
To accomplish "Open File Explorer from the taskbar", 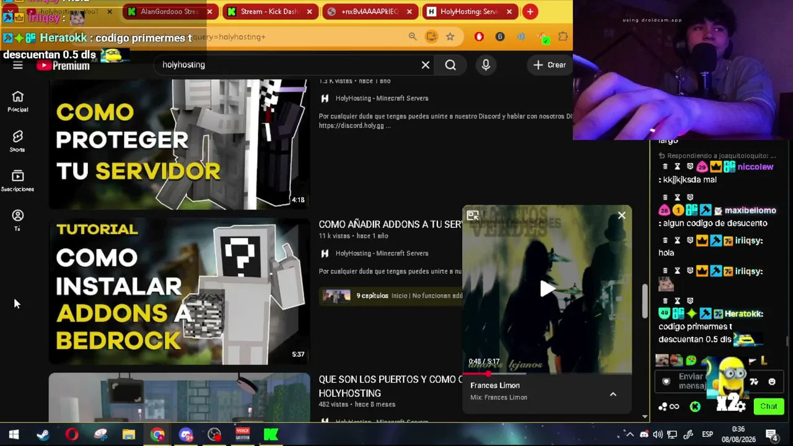I will [x=129, y=435].
